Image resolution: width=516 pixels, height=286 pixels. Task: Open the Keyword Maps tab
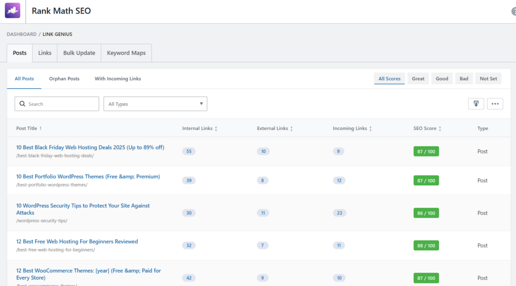(126, 53)
